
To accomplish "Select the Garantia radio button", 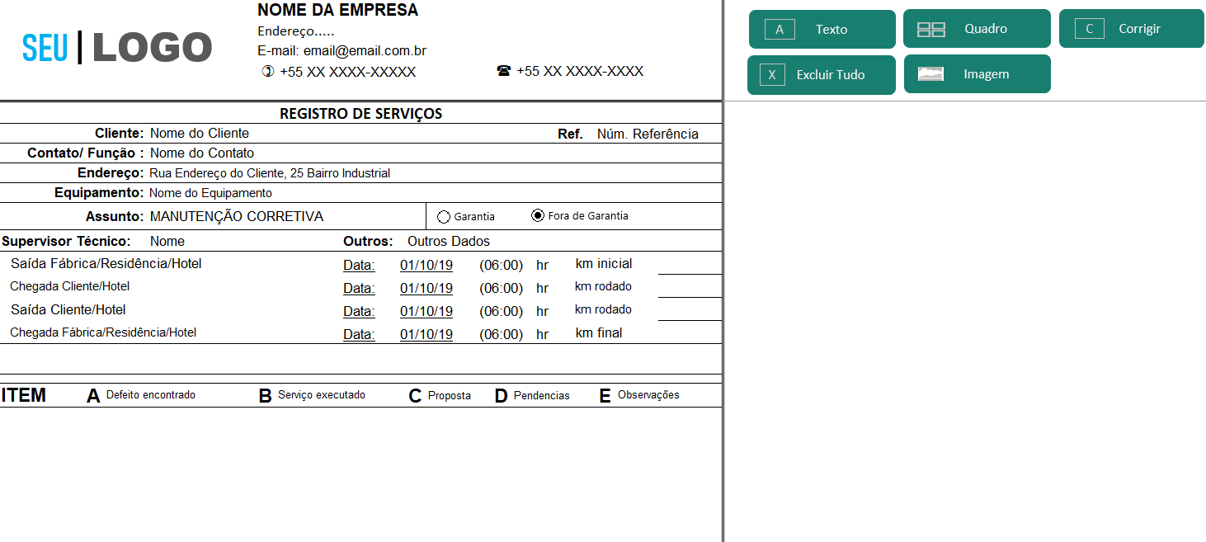I will (444, 217).
